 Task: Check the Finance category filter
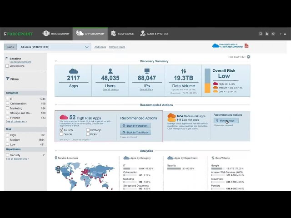7,117
